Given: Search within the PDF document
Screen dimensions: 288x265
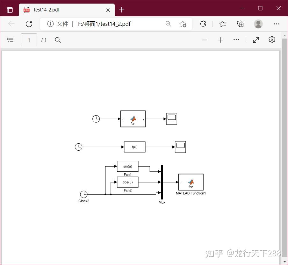Looking at the screenshot, I should pos(57,40).
